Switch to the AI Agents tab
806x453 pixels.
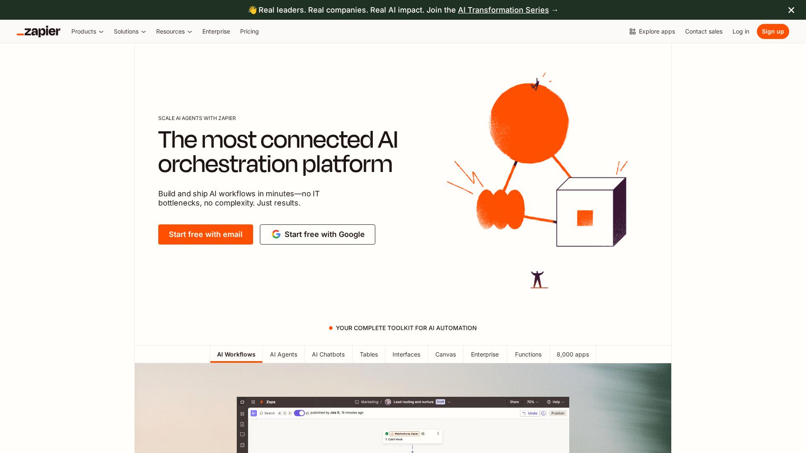[283, 354]
